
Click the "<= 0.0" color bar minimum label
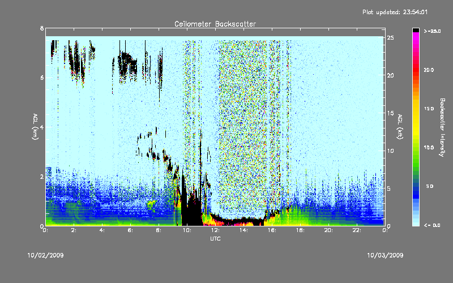coord(432,225)
